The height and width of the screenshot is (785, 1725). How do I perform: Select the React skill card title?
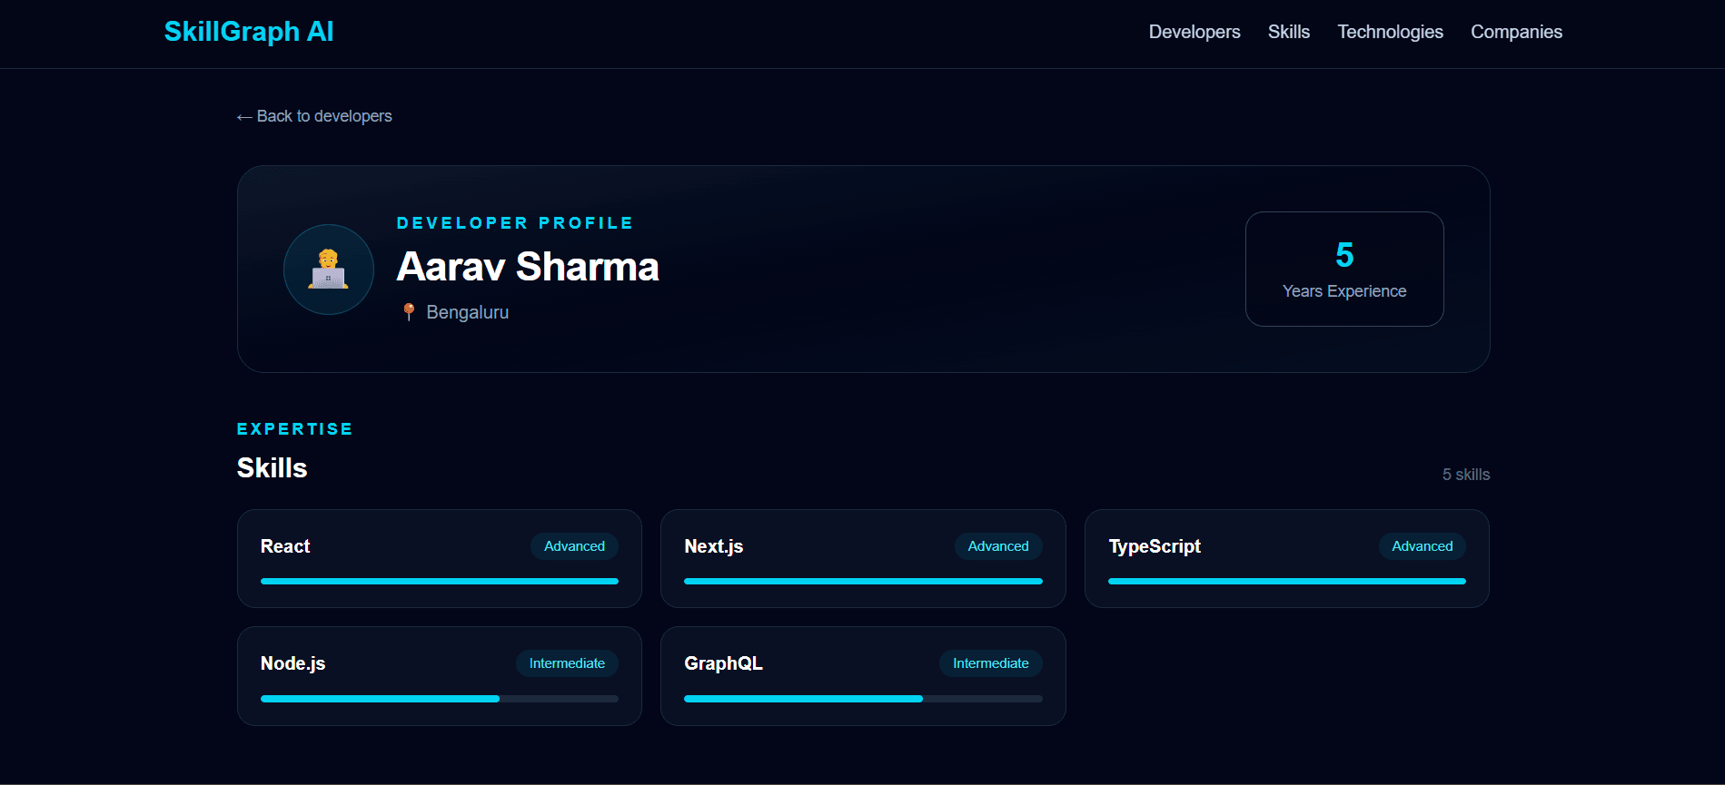click(x=285, y=546)
